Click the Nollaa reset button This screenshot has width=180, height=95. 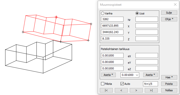point(169,90)
